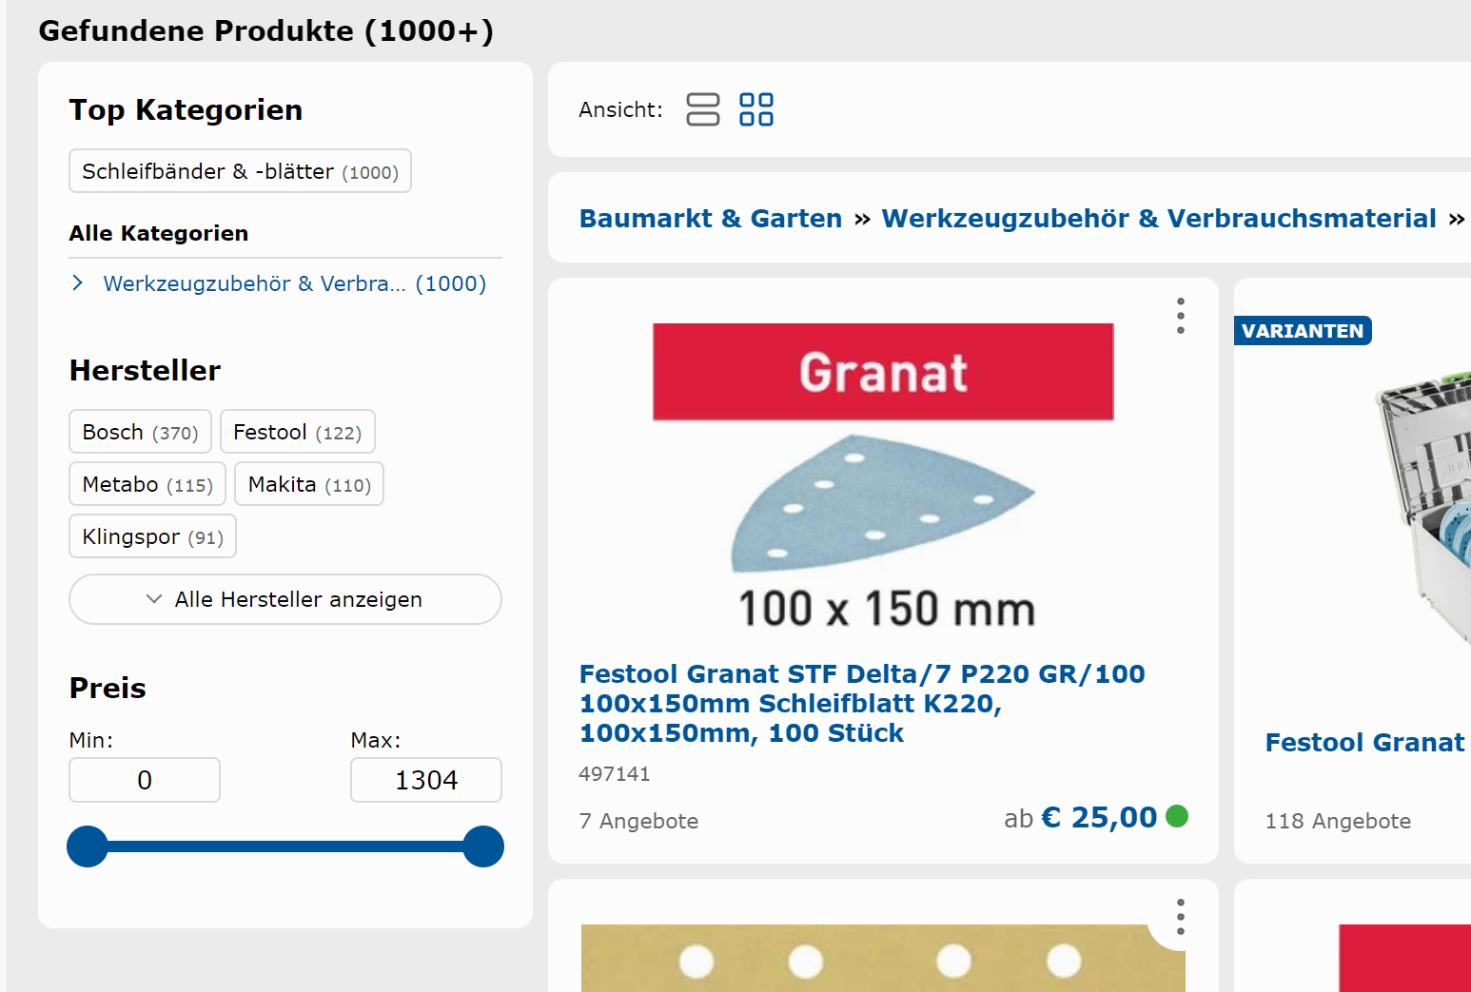
Task: Open three-dot menu on gold sandpaper card
Action: click(1180, 917)
